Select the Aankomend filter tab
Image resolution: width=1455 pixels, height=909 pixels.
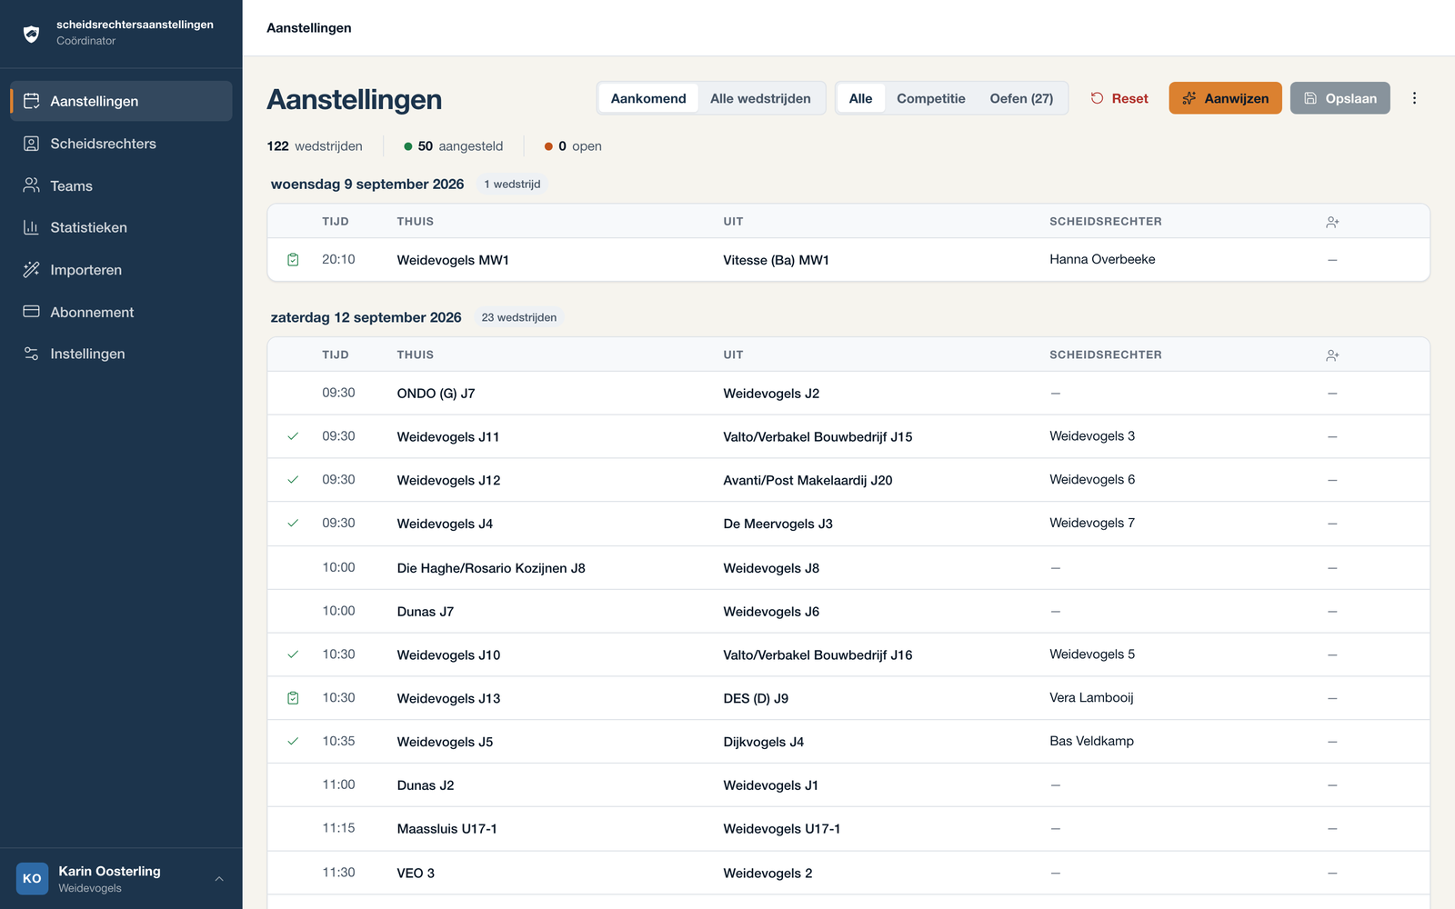click(x=648, y=98)
